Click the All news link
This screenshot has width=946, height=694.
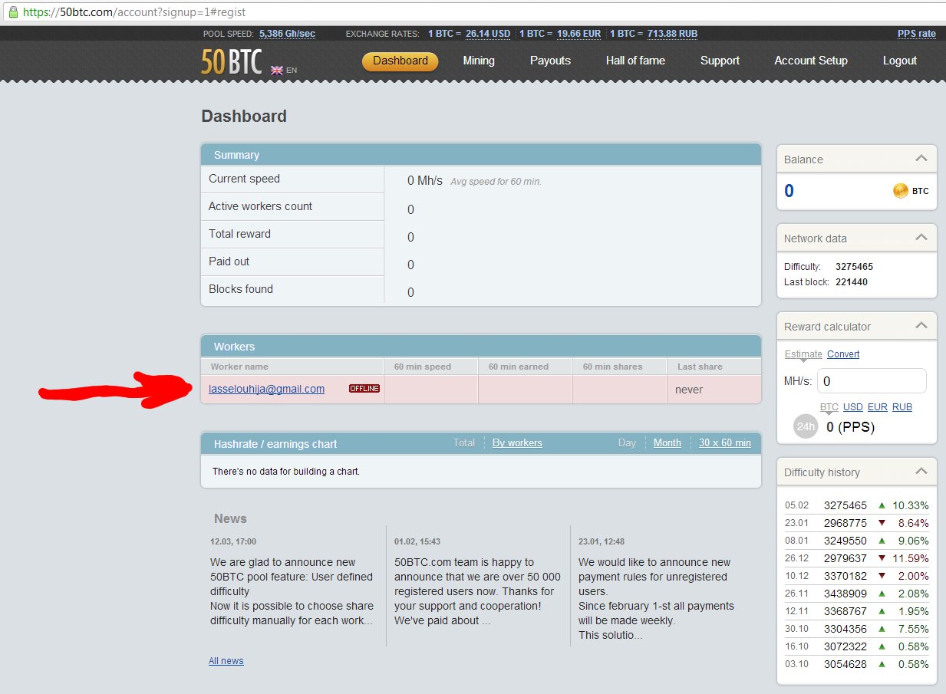click(226, 660)
